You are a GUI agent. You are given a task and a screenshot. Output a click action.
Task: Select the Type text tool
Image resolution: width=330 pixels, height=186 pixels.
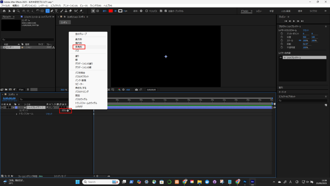[x=56, y=11]
